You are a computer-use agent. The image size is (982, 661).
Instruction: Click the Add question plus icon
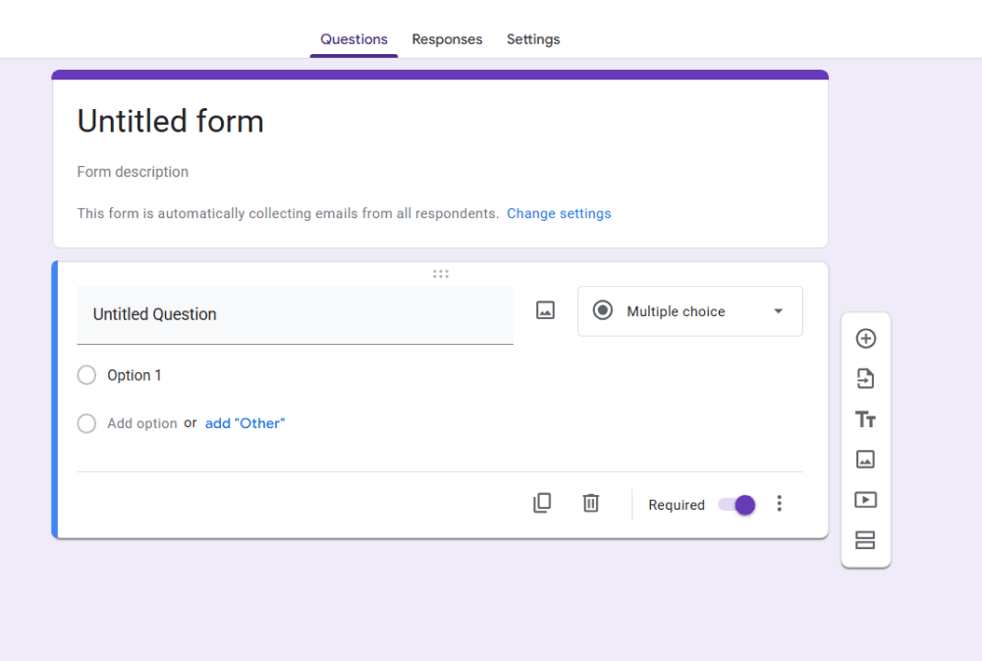coord(865,339)
